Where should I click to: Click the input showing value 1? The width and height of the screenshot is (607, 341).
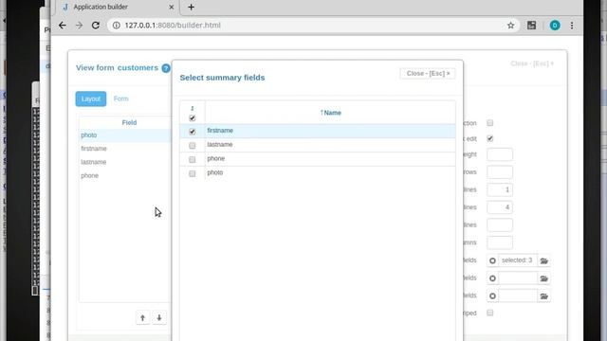[x=500, y=189]
